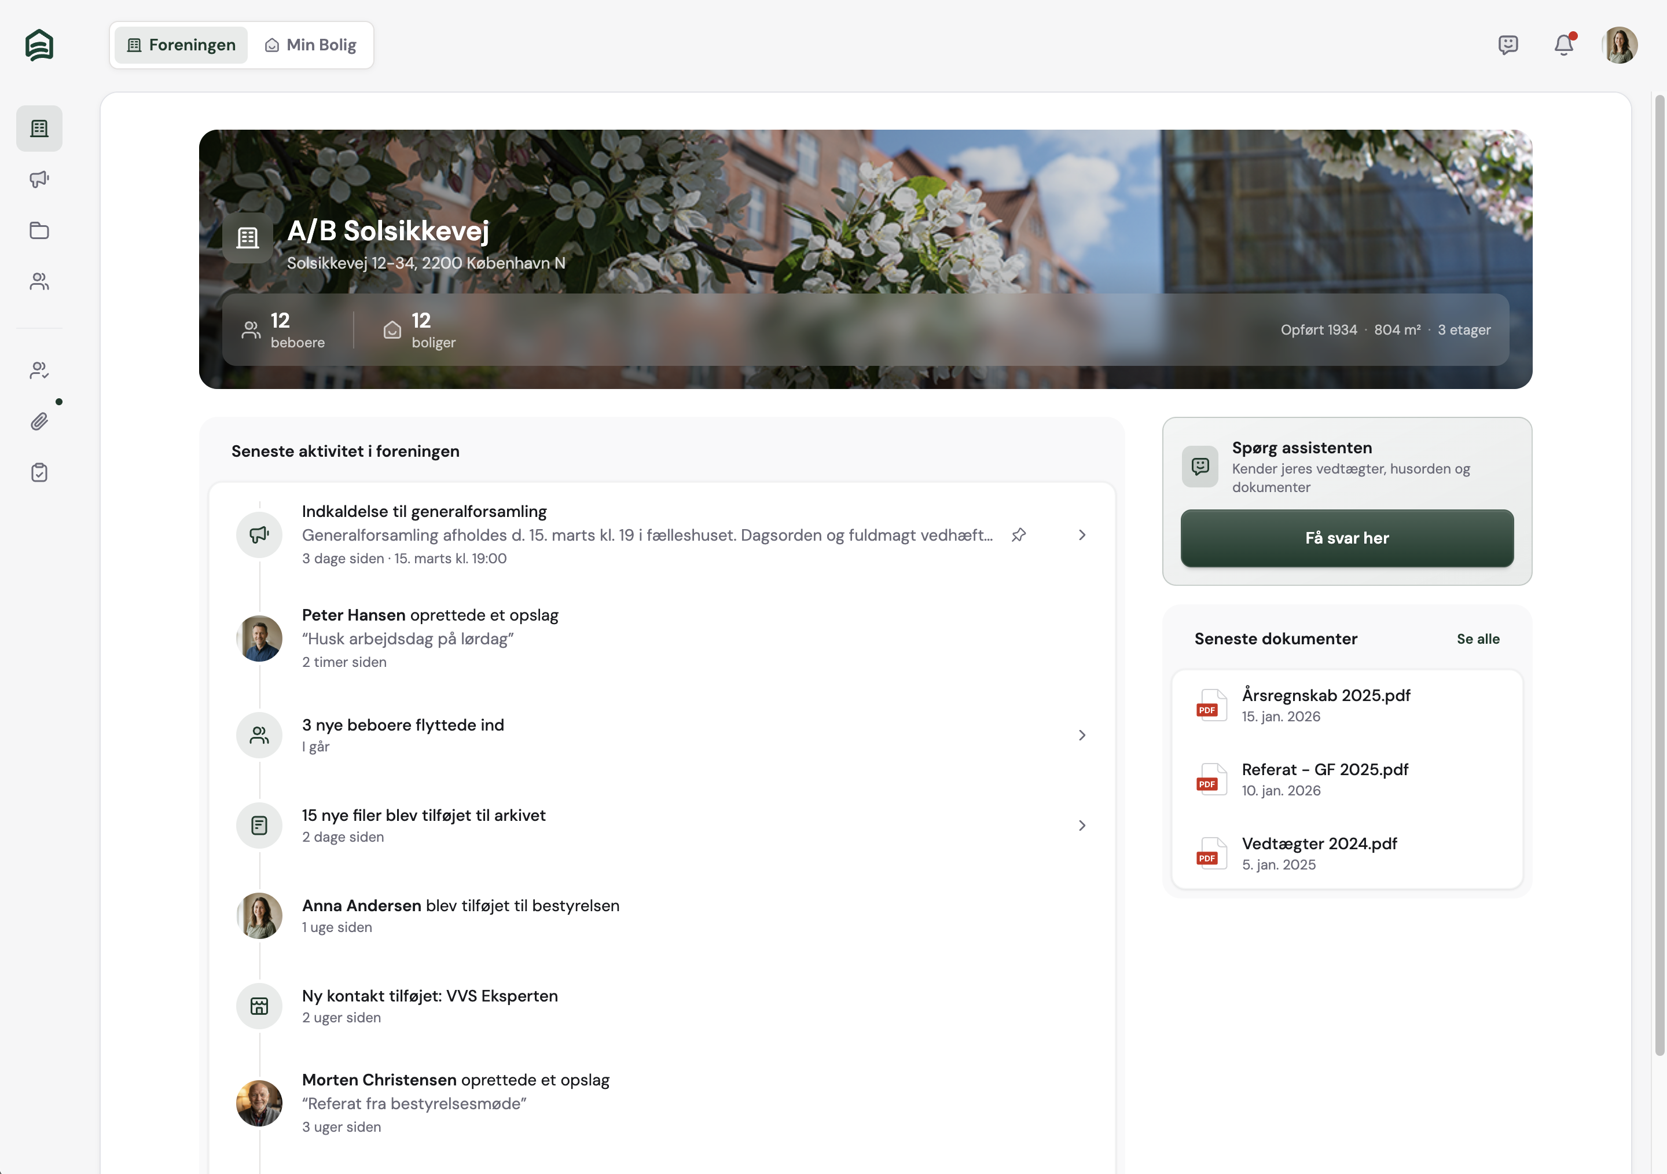Click the Se alle documents link

point(1478,639)
